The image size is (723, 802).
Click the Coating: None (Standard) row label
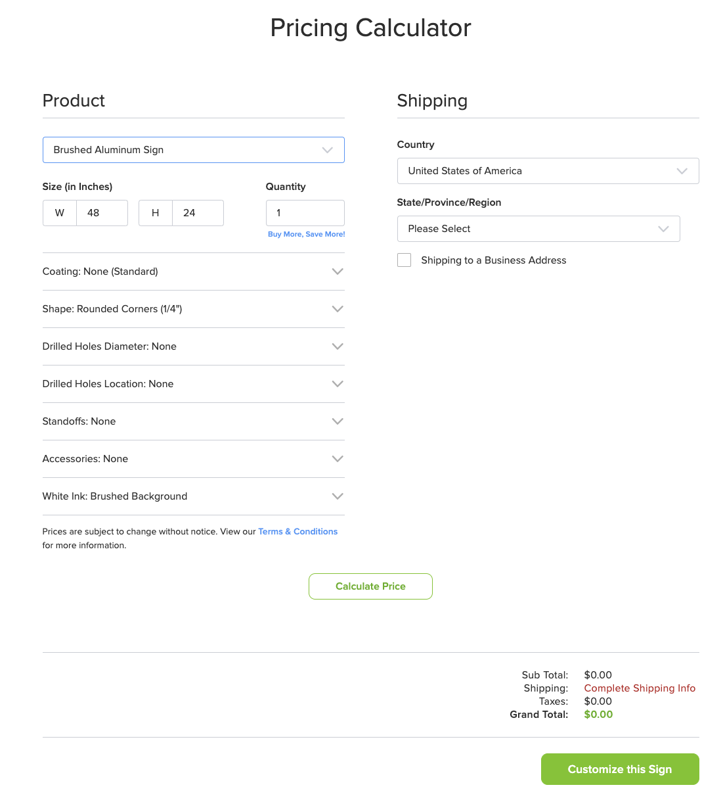coord(100,271)
